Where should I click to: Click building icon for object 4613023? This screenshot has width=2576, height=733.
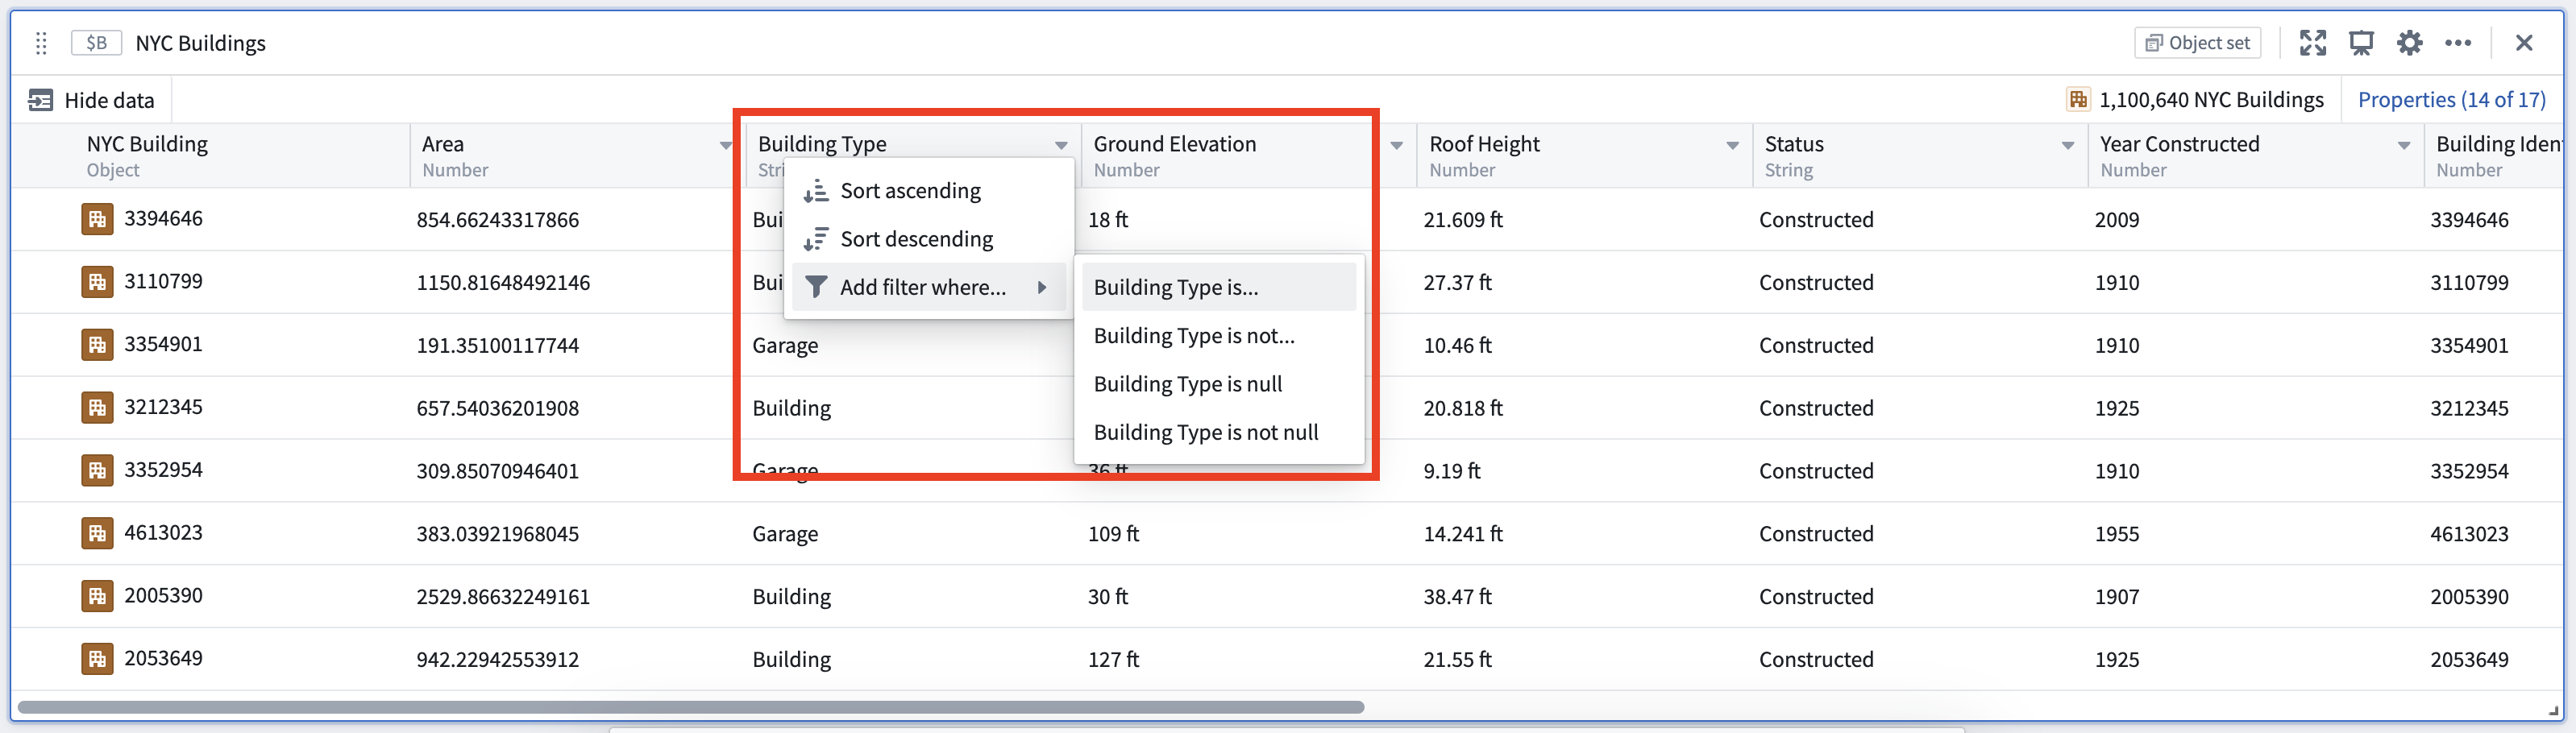[x=97, y=533]
